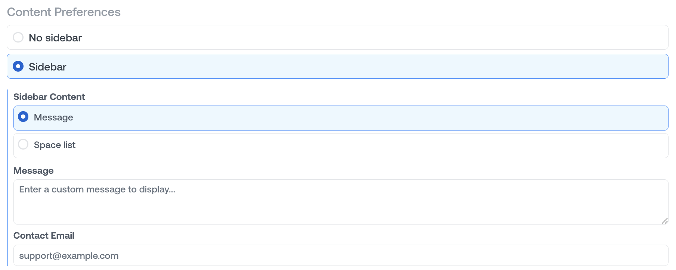Click the selected Sidebar radio circle

(18, 66)
